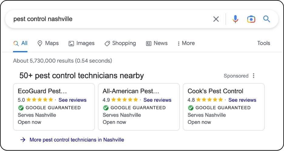Click the blue magnifying glass search icon
Image resolution: width=284 pixels, height=151 pixels.
click(267, 19)
